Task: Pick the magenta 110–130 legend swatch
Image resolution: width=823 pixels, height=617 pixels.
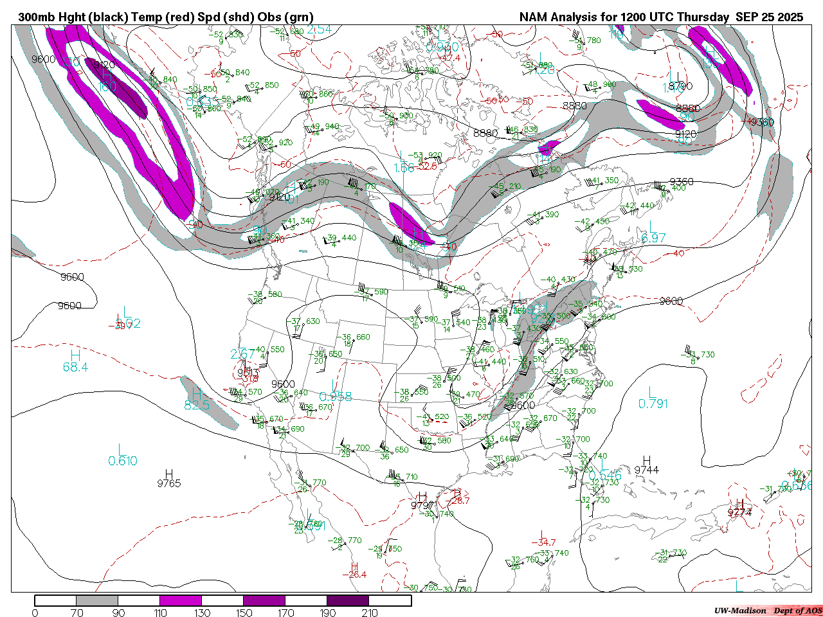Action: pos(181,601)
